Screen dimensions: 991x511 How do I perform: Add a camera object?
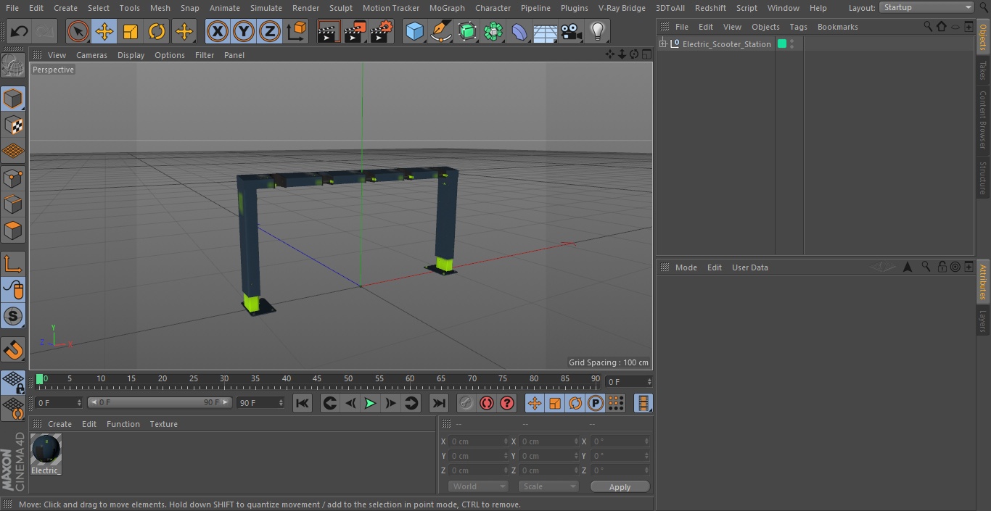[572, 31]
